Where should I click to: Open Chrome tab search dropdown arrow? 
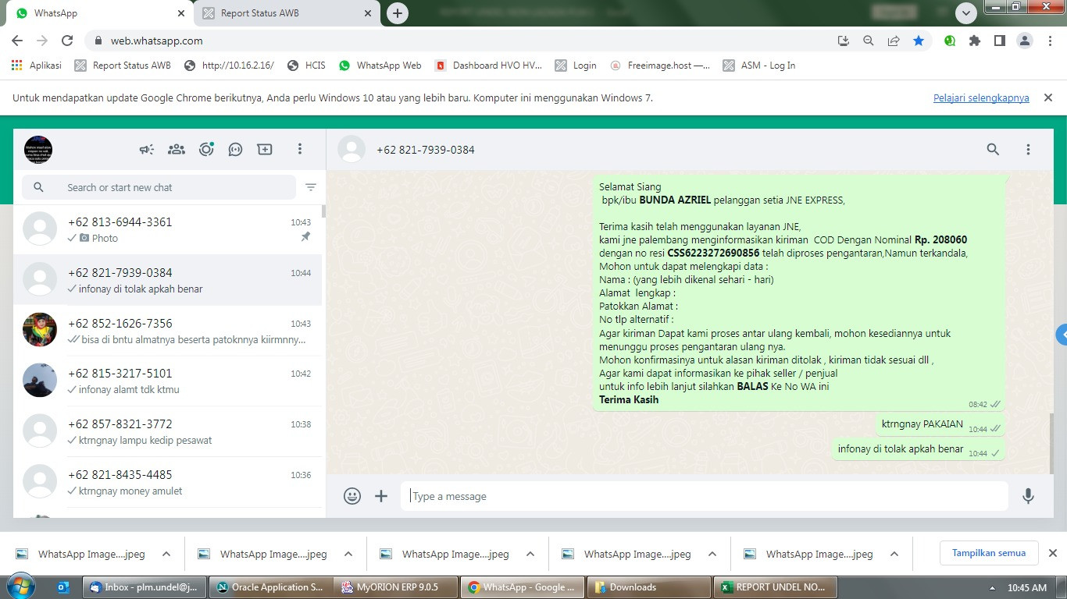(966, 13)
